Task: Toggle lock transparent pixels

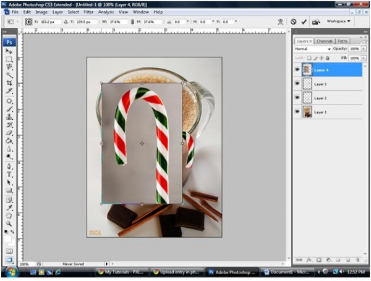Action: pyautogui.click(x=309, y=58)
